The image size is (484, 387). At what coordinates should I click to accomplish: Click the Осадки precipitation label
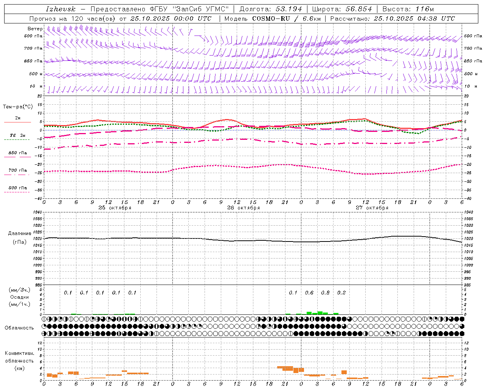(x=20, y=297)
